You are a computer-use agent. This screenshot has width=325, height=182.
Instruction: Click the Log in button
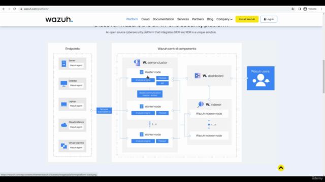[x=269, y=19]
